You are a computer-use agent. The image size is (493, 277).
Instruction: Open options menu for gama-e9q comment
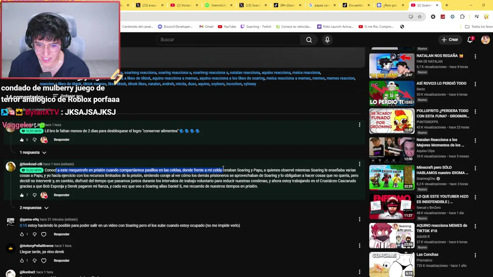[359, 219]
